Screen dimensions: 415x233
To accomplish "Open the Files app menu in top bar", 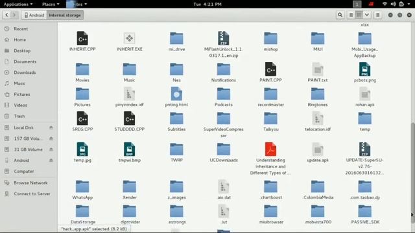I will 77,5.
